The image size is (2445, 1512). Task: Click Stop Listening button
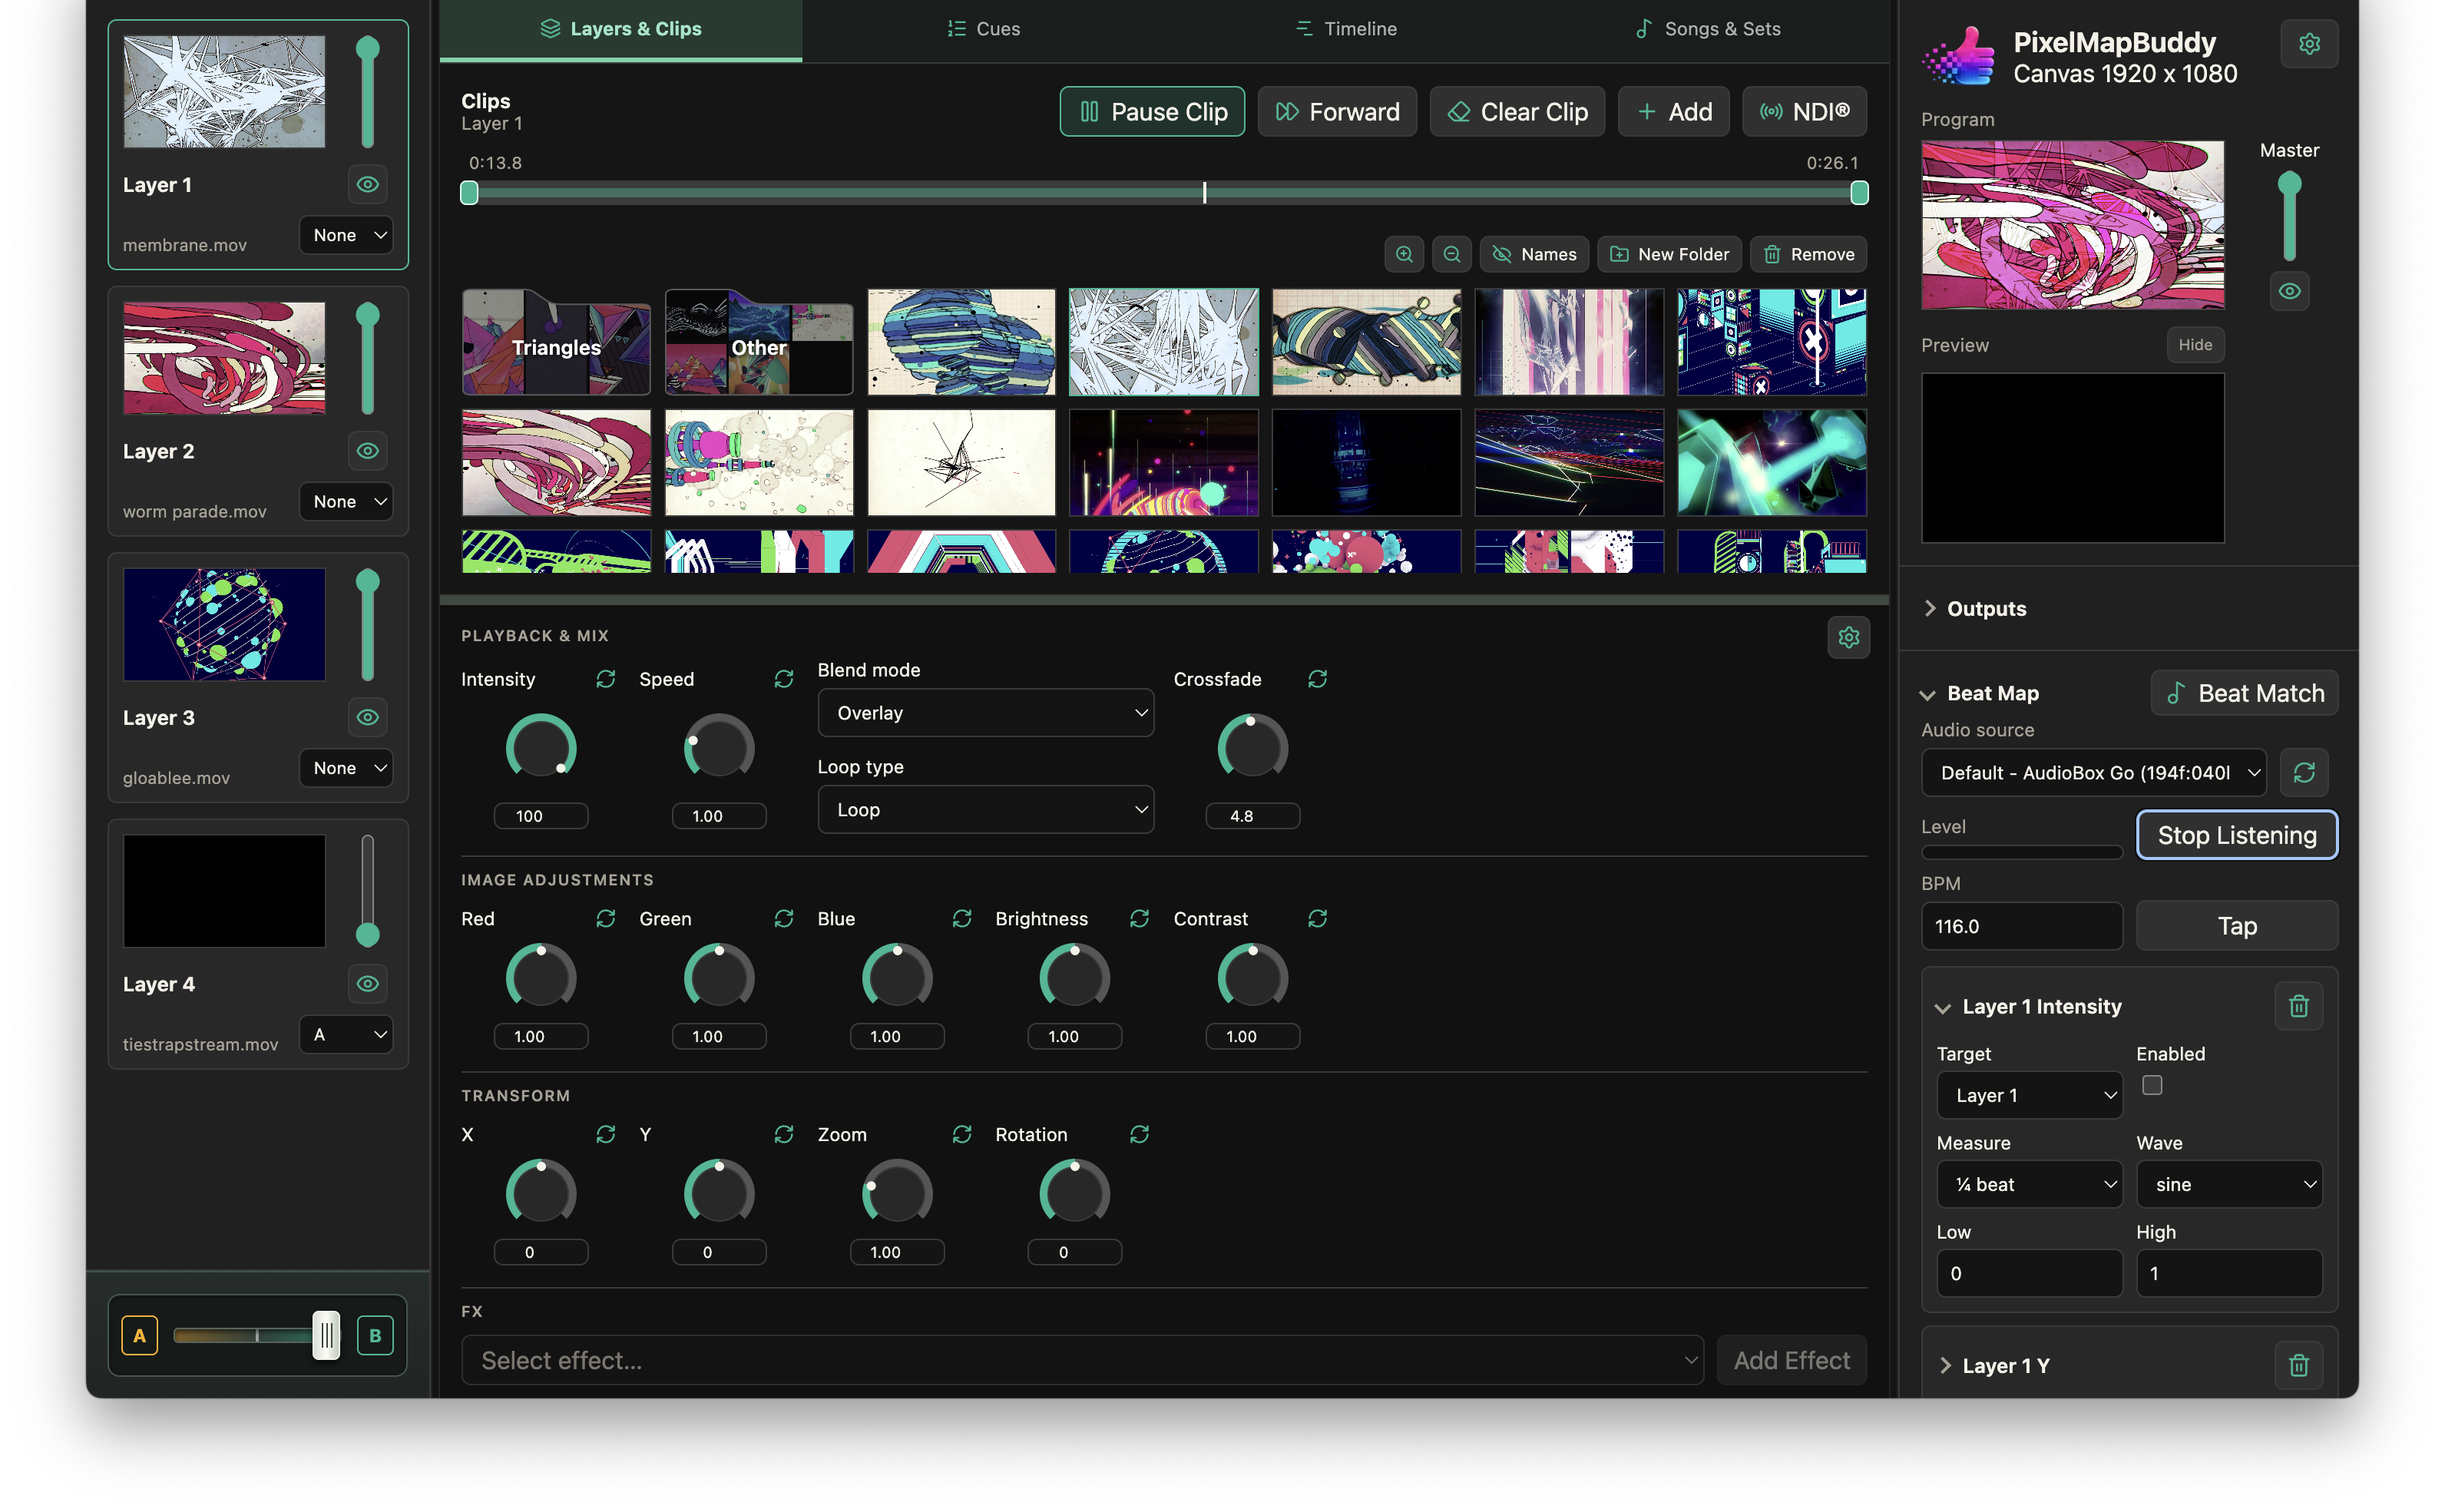[x=2237, y=835]
